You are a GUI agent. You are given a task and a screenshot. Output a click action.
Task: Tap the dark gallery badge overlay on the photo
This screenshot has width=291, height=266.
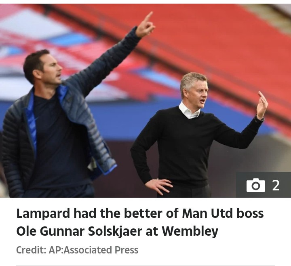[264, 185]
